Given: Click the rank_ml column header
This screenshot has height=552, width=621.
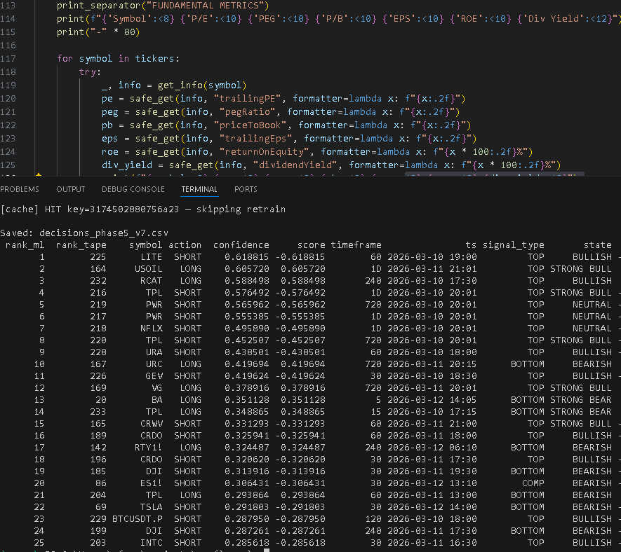Looking at the screenshot, I should [25, 245].
